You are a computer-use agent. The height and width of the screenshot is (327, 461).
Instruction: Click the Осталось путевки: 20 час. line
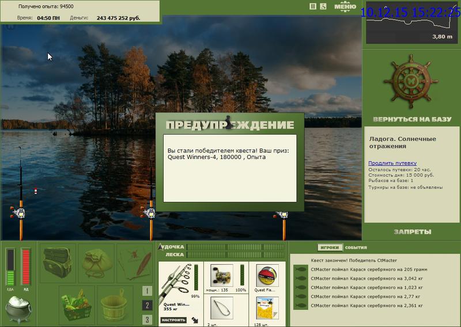tap(399, 169)
